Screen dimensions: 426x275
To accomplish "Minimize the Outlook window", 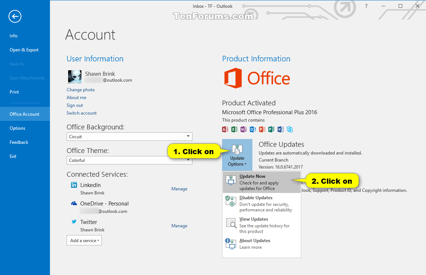I will [383, 6].
